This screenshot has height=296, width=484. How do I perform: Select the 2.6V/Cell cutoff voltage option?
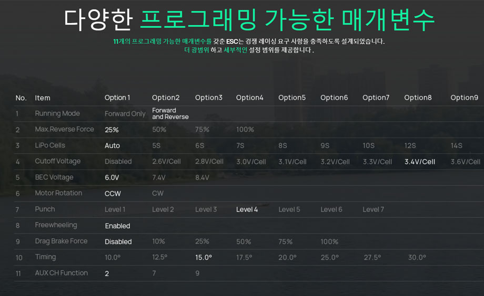point(166,162)
